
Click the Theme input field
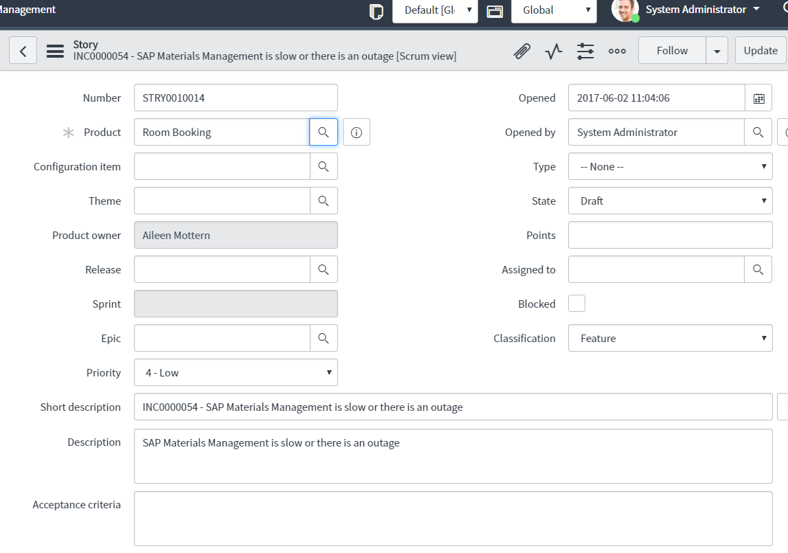[222, 201]
